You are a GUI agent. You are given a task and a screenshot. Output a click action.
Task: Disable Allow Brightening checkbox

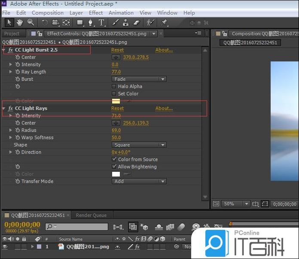[x=114, y=167]
